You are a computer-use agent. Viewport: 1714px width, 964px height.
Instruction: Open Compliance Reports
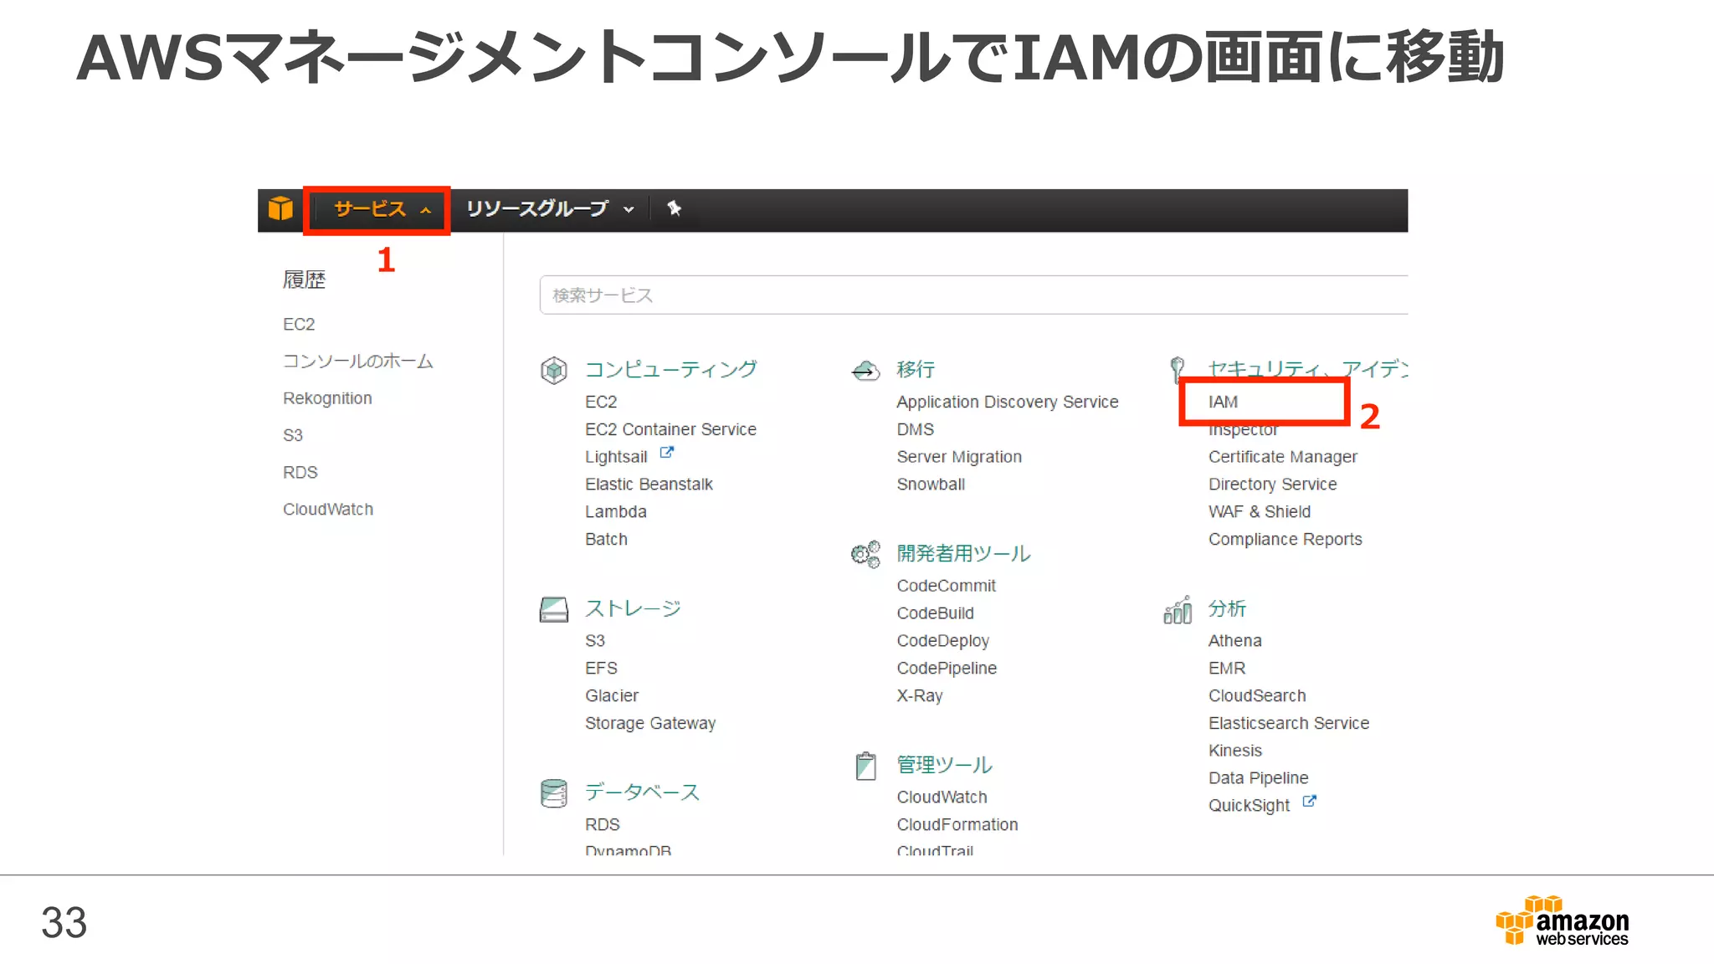click(1285, 540)
